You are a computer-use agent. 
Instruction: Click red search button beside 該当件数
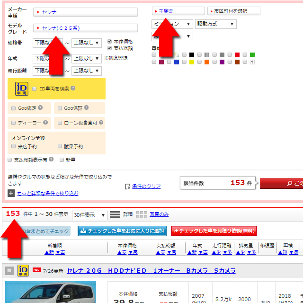click(x=281, y=183)
